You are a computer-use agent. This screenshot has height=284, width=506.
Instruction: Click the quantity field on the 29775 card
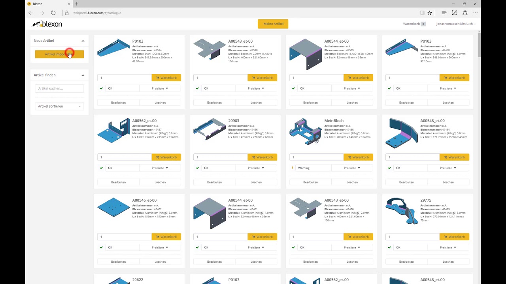click(412, 237)
